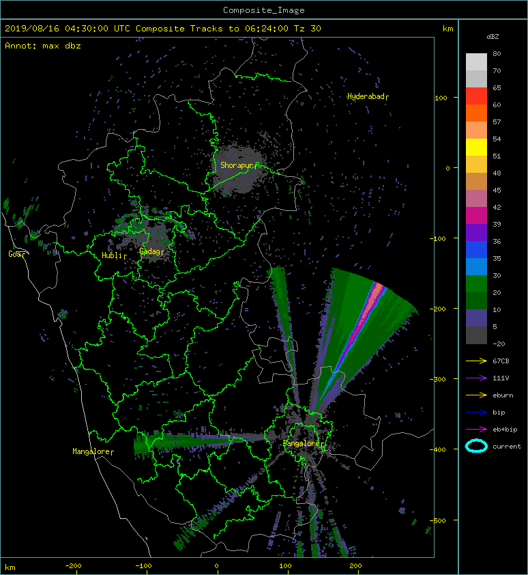Screen dimensions: 528x575
Task: Select the Bangalore city label
Action: [302, 443]
